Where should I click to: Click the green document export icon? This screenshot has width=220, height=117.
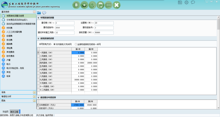[101, 5]
